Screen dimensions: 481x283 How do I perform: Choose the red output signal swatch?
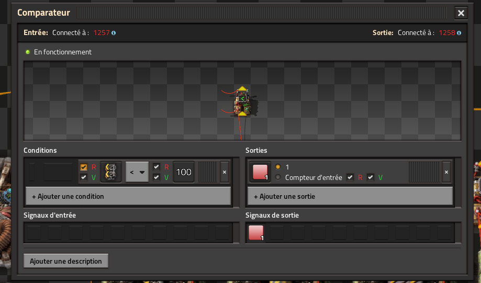click(260, 172)
